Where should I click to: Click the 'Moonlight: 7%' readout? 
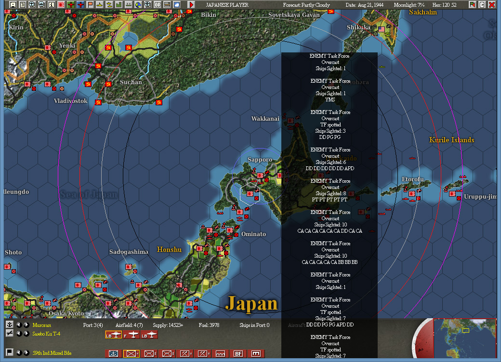[409, 5]
